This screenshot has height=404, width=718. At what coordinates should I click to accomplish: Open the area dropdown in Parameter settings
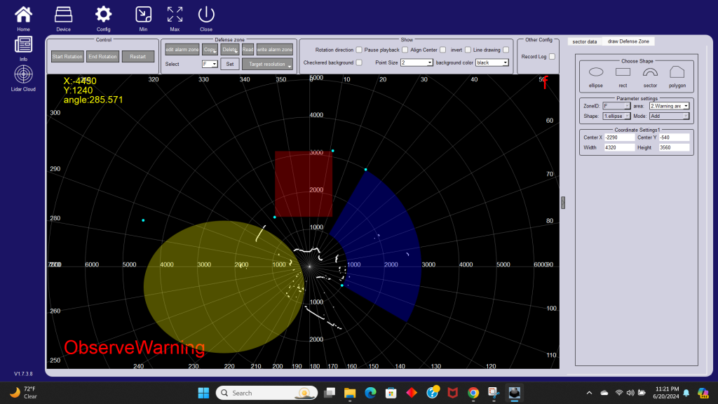[669, 106]
